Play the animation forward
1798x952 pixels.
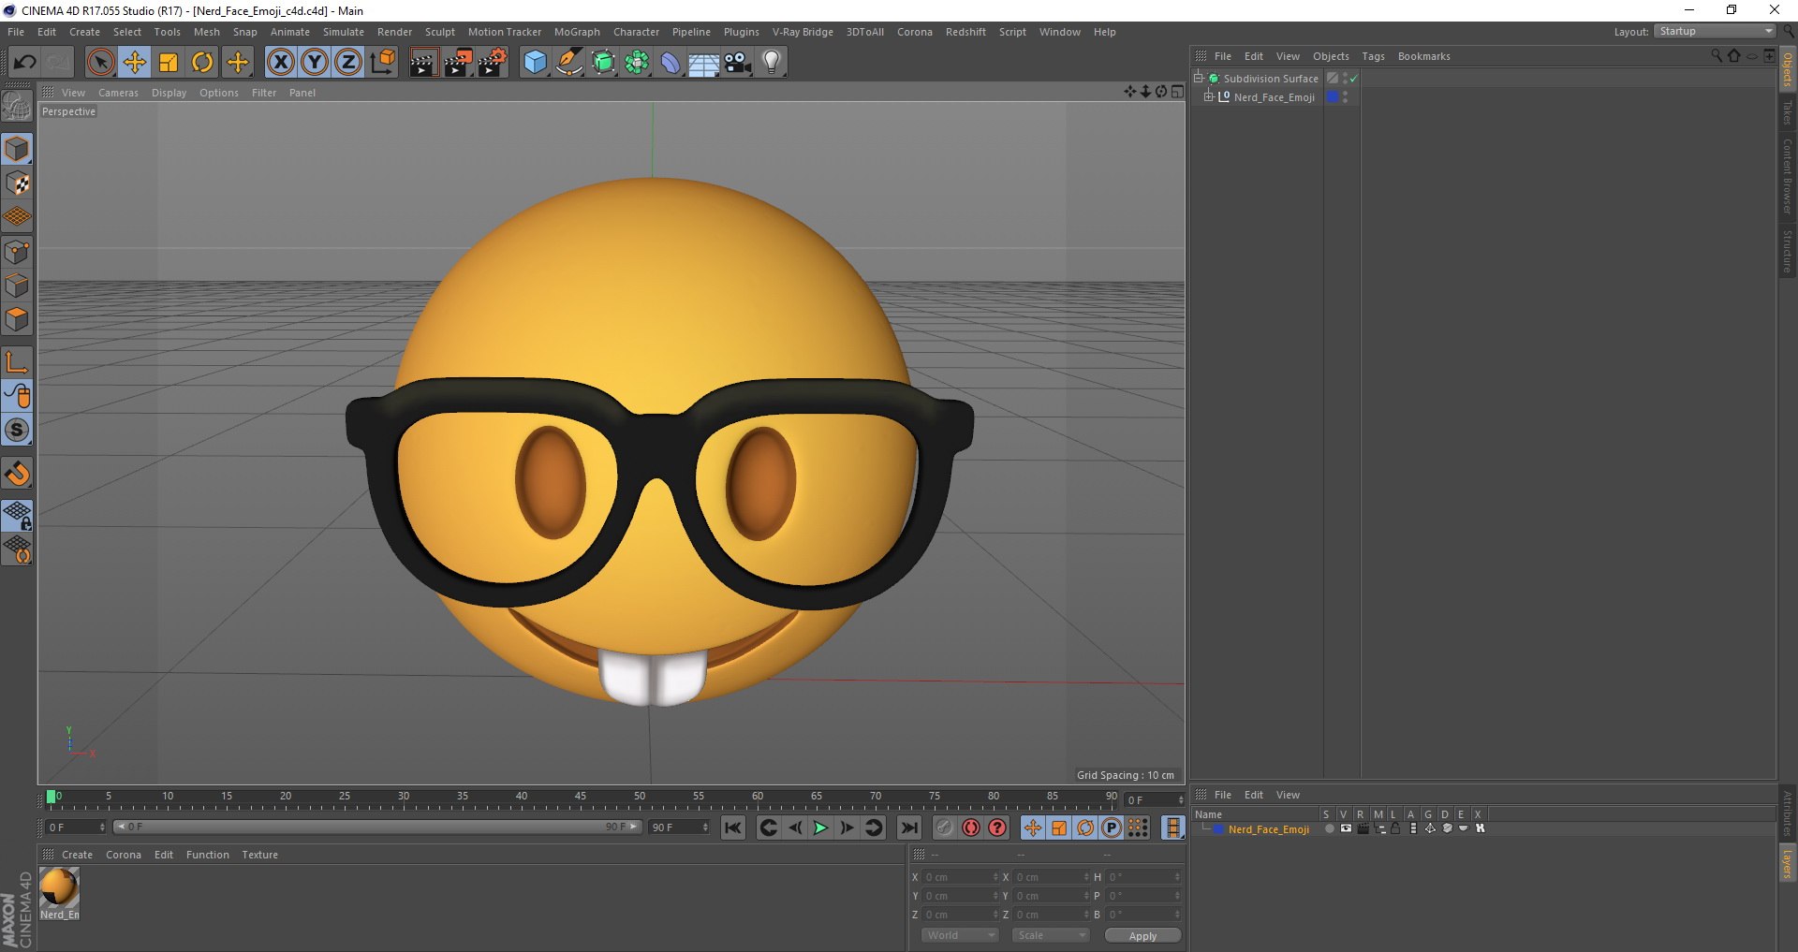pos(820,828)
